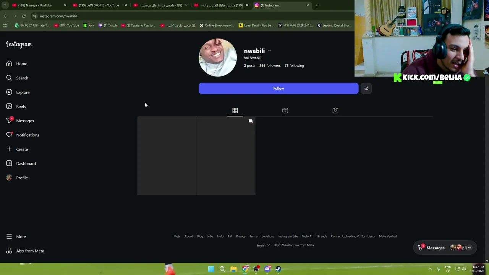Open the Explore page from the sidebar
This screenshot has width=489, height=275.
coord(18,92)
